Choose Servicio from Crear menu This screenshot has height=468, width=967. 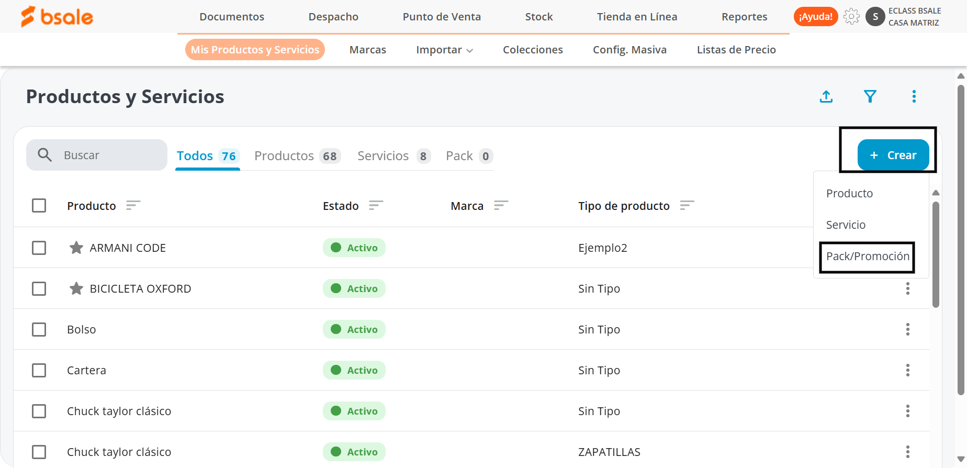(846, 225)
